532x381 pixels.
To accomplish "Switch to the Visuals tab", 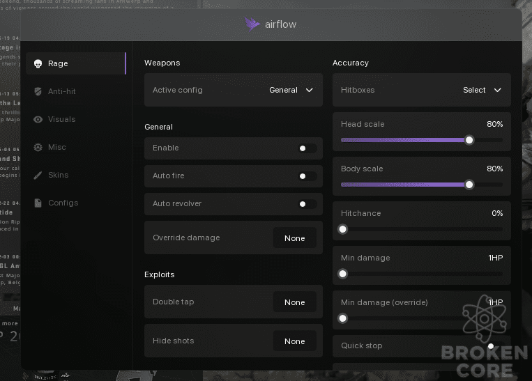I will point(76,119).
